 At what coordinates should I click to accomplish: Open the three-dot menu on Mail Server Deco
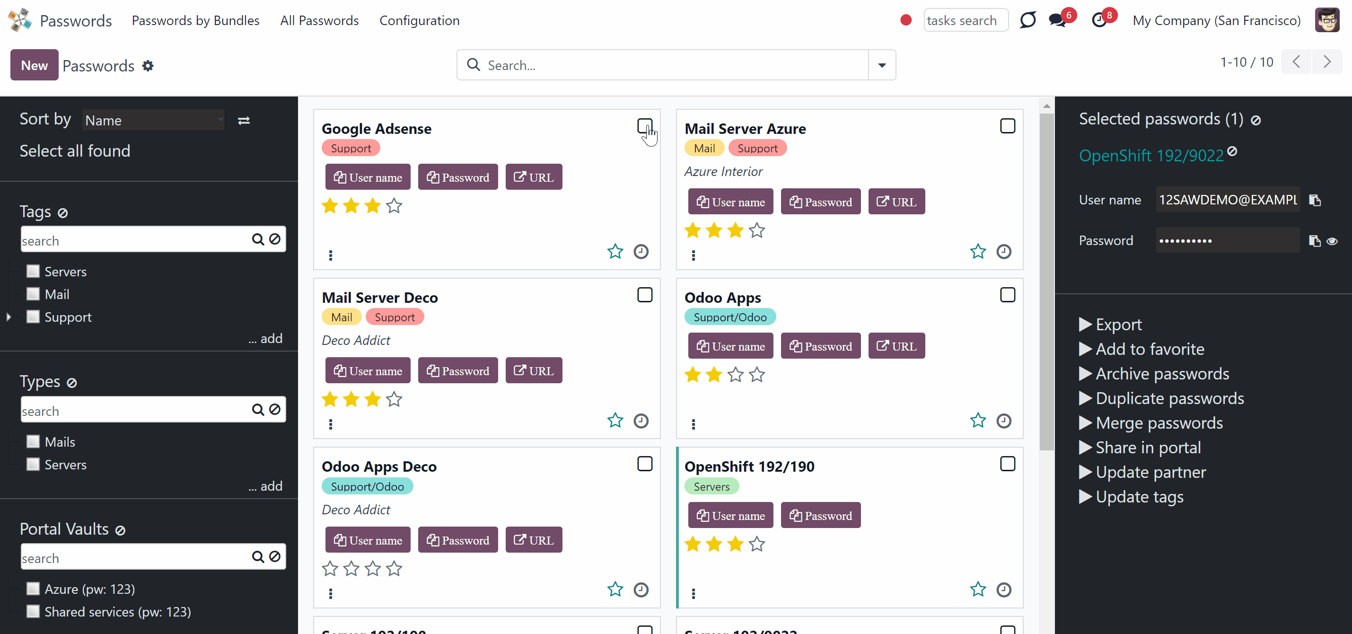click(x=331, y=424)
